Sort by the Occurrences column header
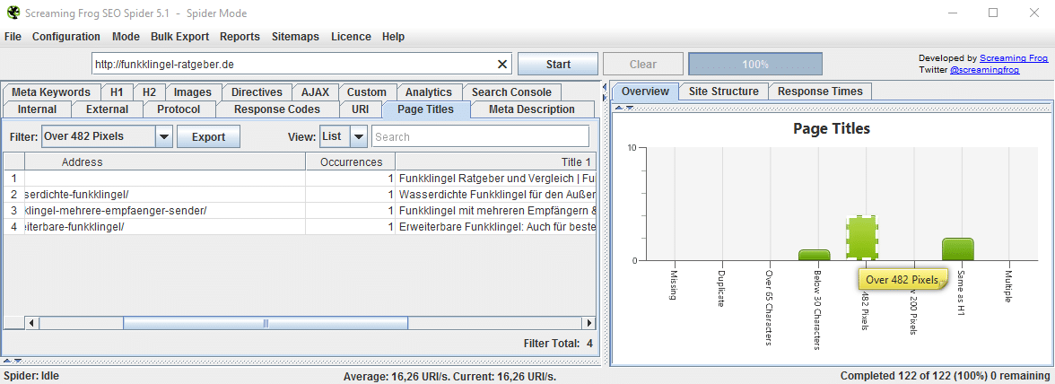The width and height of the screenshot is (1055, 384). click(351, 162)
